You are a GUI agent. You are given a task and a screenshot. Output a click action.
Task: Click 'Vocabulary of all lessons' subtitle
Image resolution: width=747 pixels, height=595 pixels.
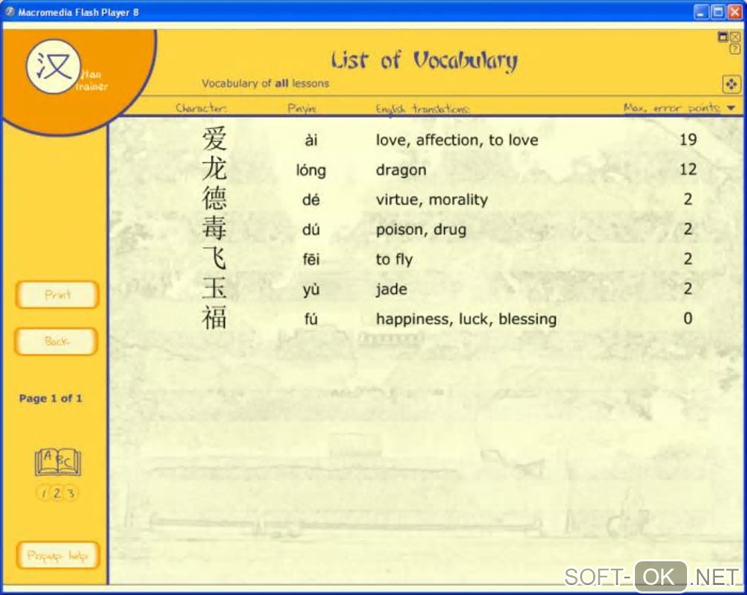pyautogui.click(x=265, y=83)
